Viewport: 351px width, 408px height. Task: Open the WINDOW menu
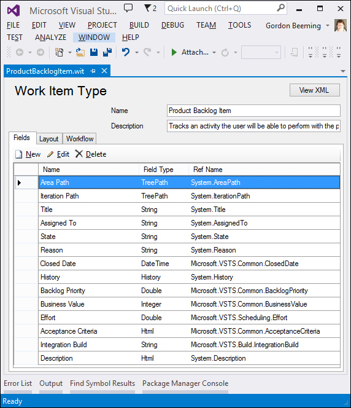pyautogui.click(x=94, y=37)
